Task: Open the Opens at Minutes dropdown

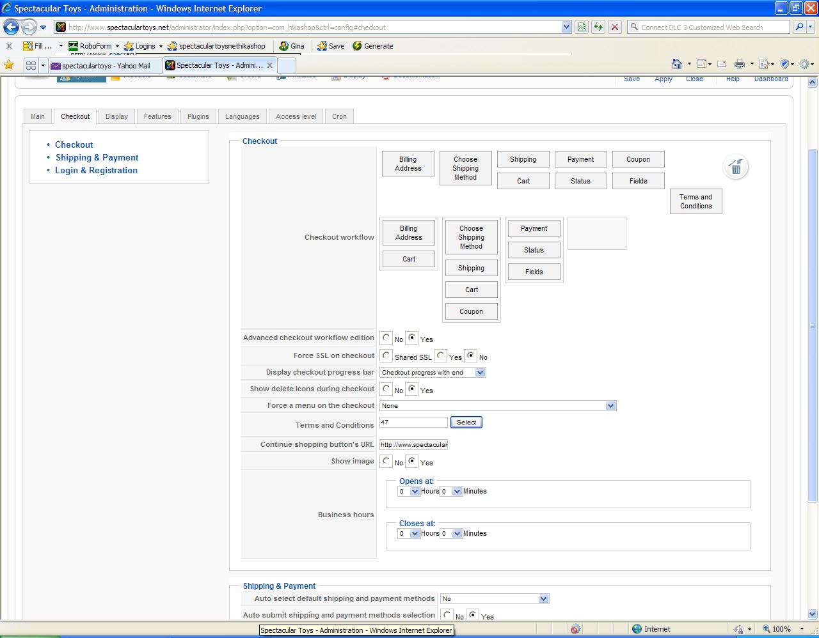Action: (x=451, y=491)
